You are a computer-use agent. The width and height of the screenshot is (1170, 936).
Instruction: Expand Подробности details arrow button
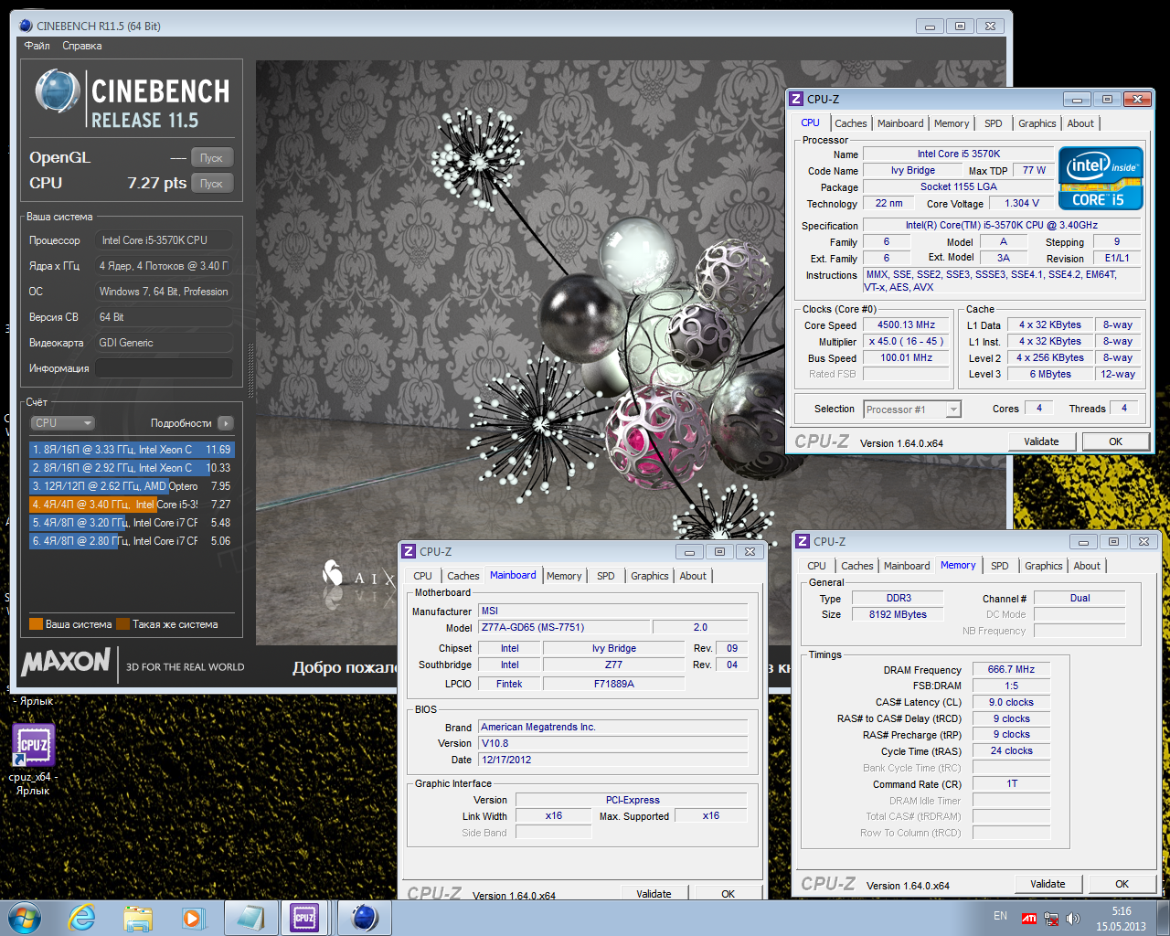click(226, 423)
